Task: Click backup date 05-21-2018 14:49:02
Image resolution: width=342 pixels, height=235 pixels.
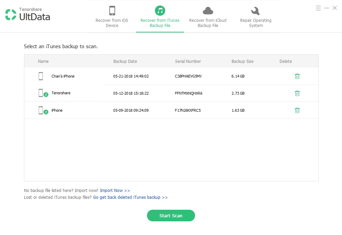Action: [x=131, y=76]
